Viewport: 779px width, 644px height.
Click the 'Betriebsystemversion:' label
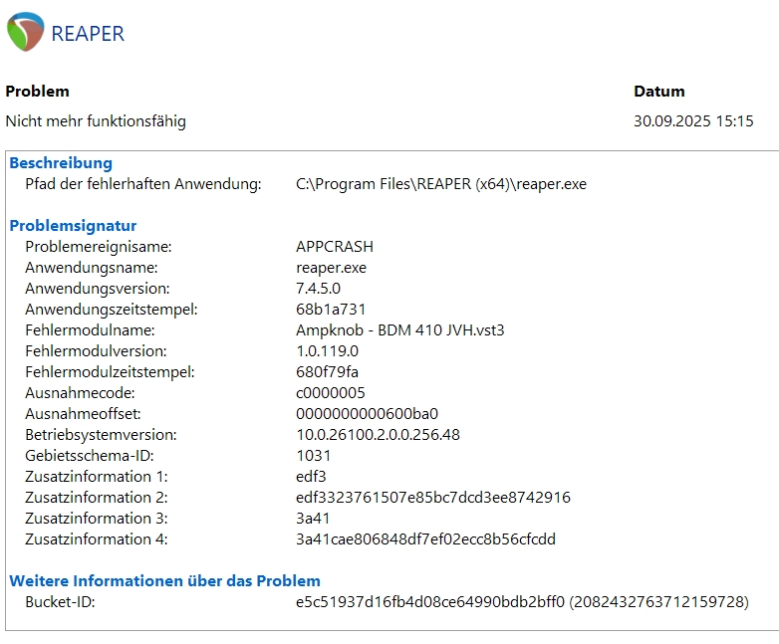tap(101, 434)
